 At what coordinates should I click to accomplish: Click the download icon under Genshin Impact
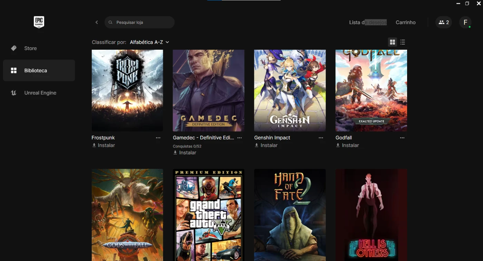coord(257,145)
